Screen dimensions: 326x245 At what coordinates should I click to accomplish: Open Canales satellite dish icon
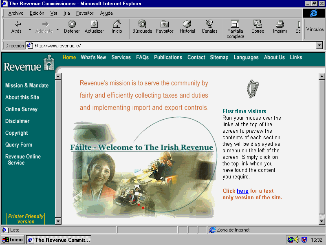[x=209, y=24]
